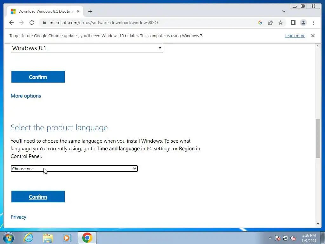Viewport: 325px width, 244px height.
Task: Click the scrollbar down arrow
Action: coord(318,224)
